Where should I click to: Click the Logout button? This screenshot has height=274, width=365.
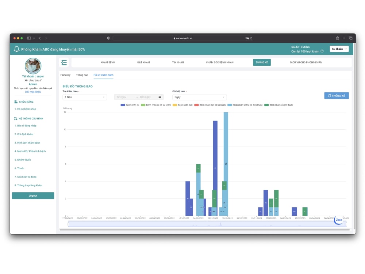[x=33, y=196]
